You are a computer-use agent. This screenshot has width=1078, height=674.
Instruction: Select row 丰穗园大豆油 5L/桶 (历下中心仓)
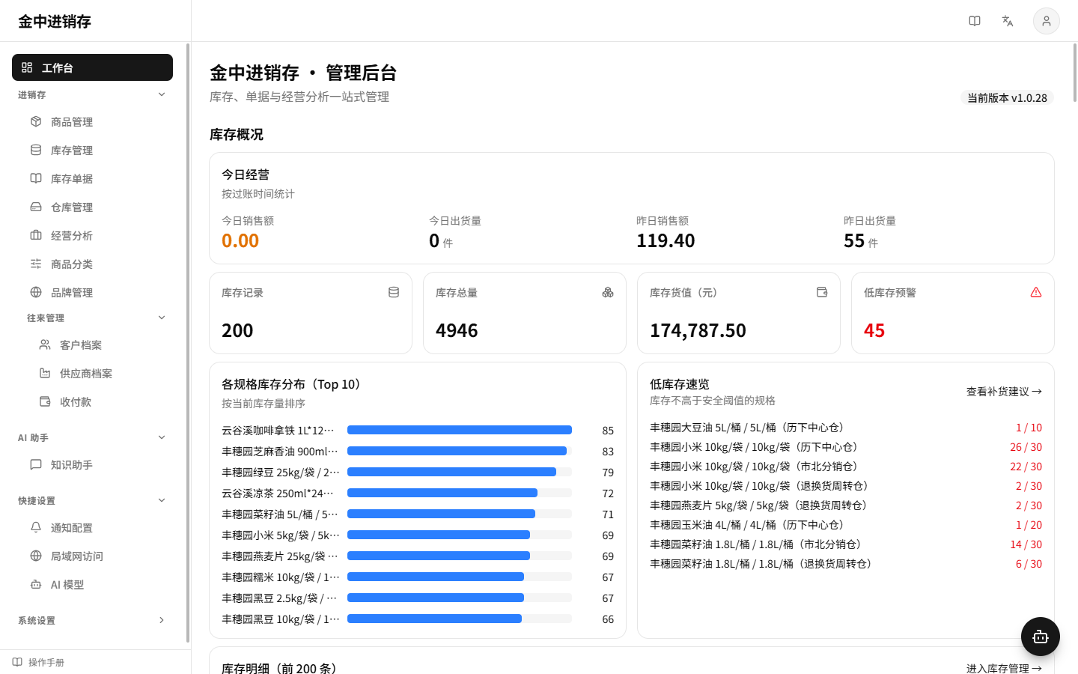point(846,427)
